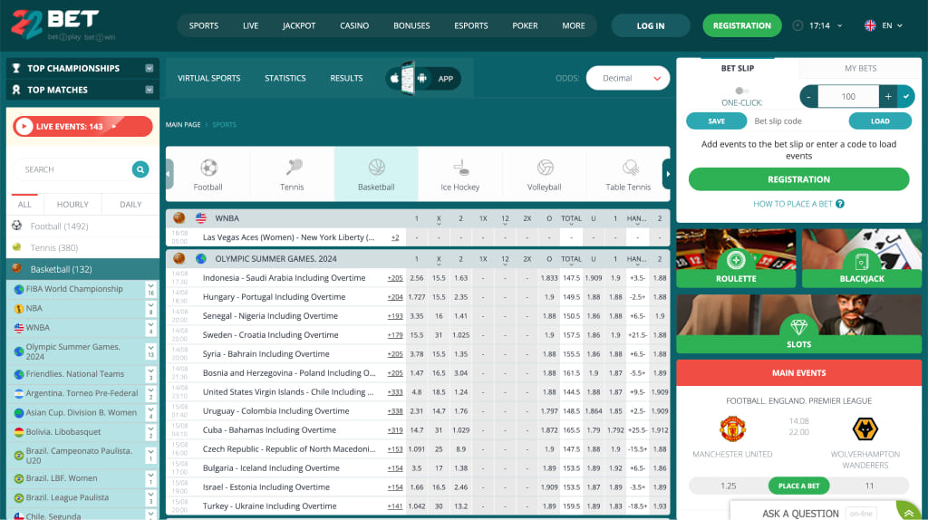Collapse the Top Championships section

[x=150, y=68]
